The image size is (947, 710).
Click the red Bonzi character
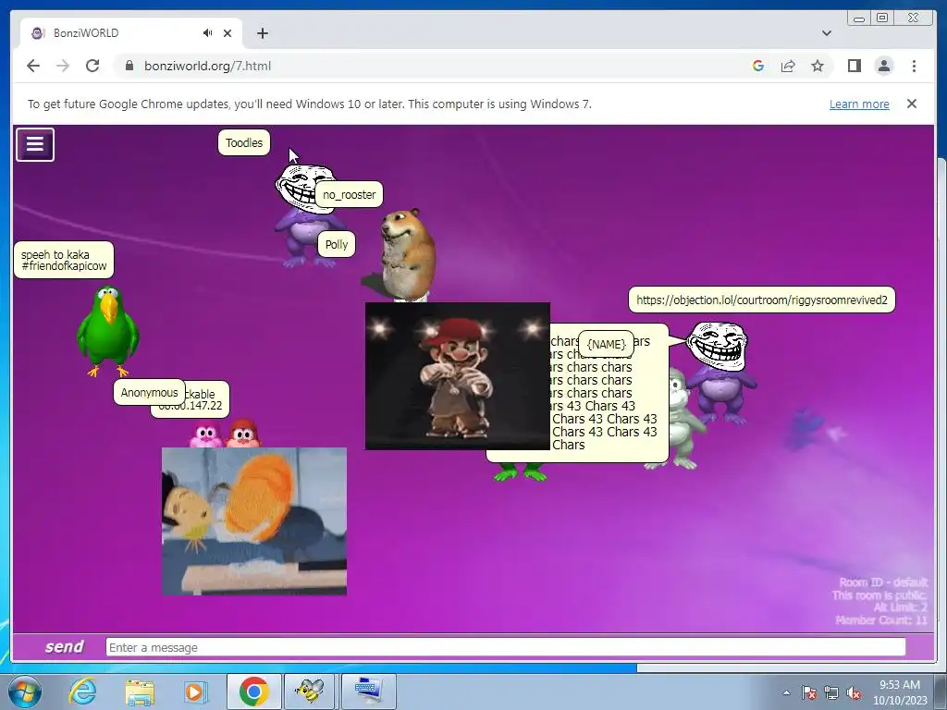pos(243,433)
